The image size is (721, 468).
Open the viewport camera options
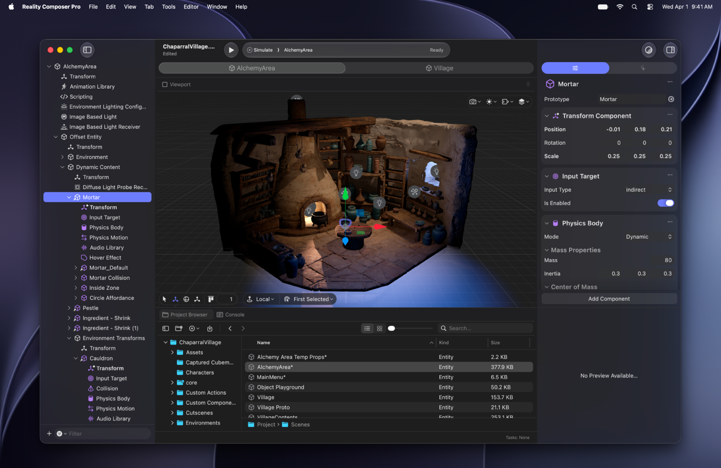pyautogui.click(x=474, y=102)
